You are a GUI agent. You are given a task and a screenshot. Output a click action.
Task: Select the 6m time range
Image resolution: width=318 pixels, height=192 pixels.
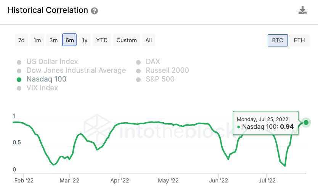tap(69, 40)
